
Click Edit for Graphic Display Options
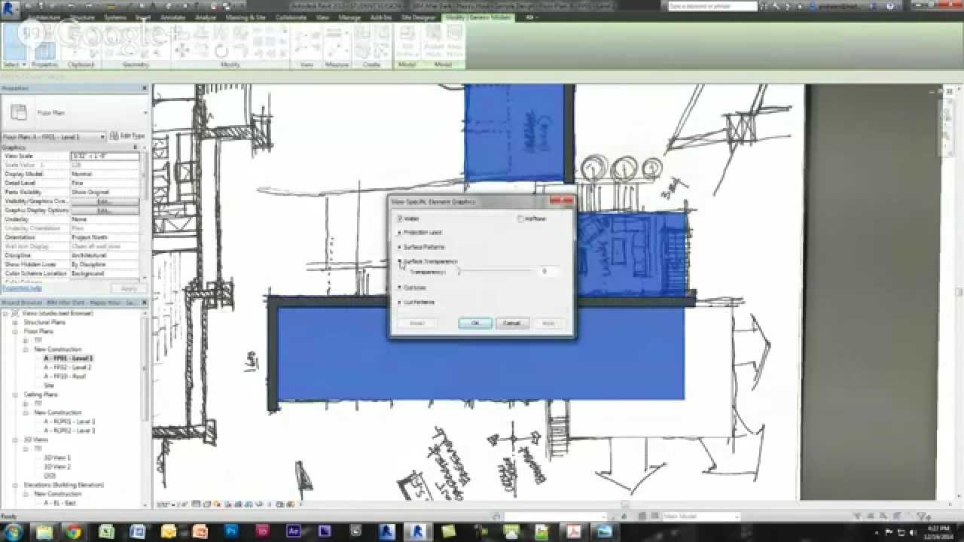(105, 210)
